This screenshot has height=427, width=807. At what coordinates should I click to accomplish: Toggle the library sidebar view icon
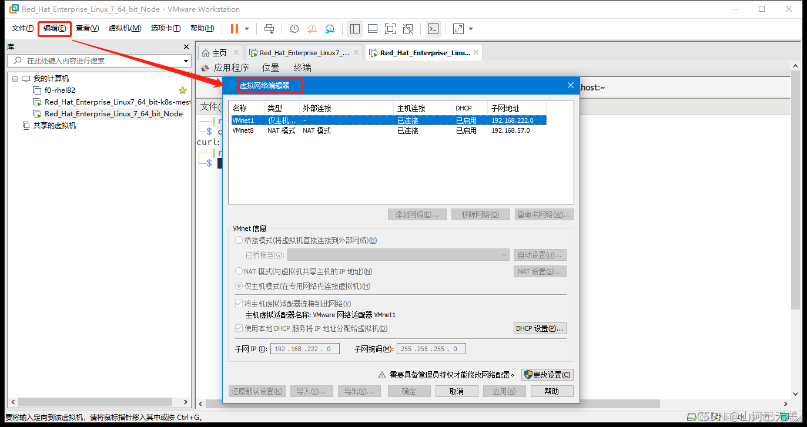[x=354, y=29]
